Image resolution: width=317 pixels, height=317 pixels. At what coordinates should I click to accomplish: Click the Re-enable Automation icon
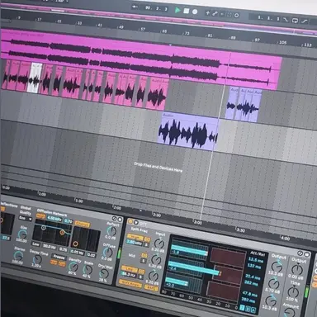pyautogui.click(x=222, y=14)
